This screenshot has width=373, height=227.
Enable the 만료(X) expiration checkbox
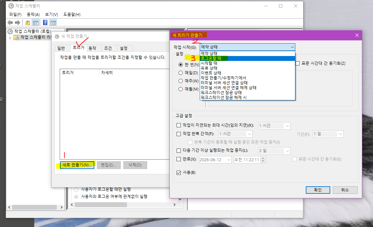click(x=179, y=159)
